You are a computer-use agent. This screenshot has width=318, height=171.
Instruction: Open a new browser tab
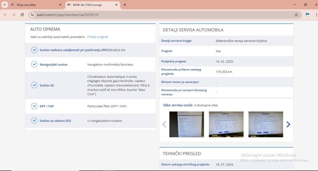coord(125,4)
